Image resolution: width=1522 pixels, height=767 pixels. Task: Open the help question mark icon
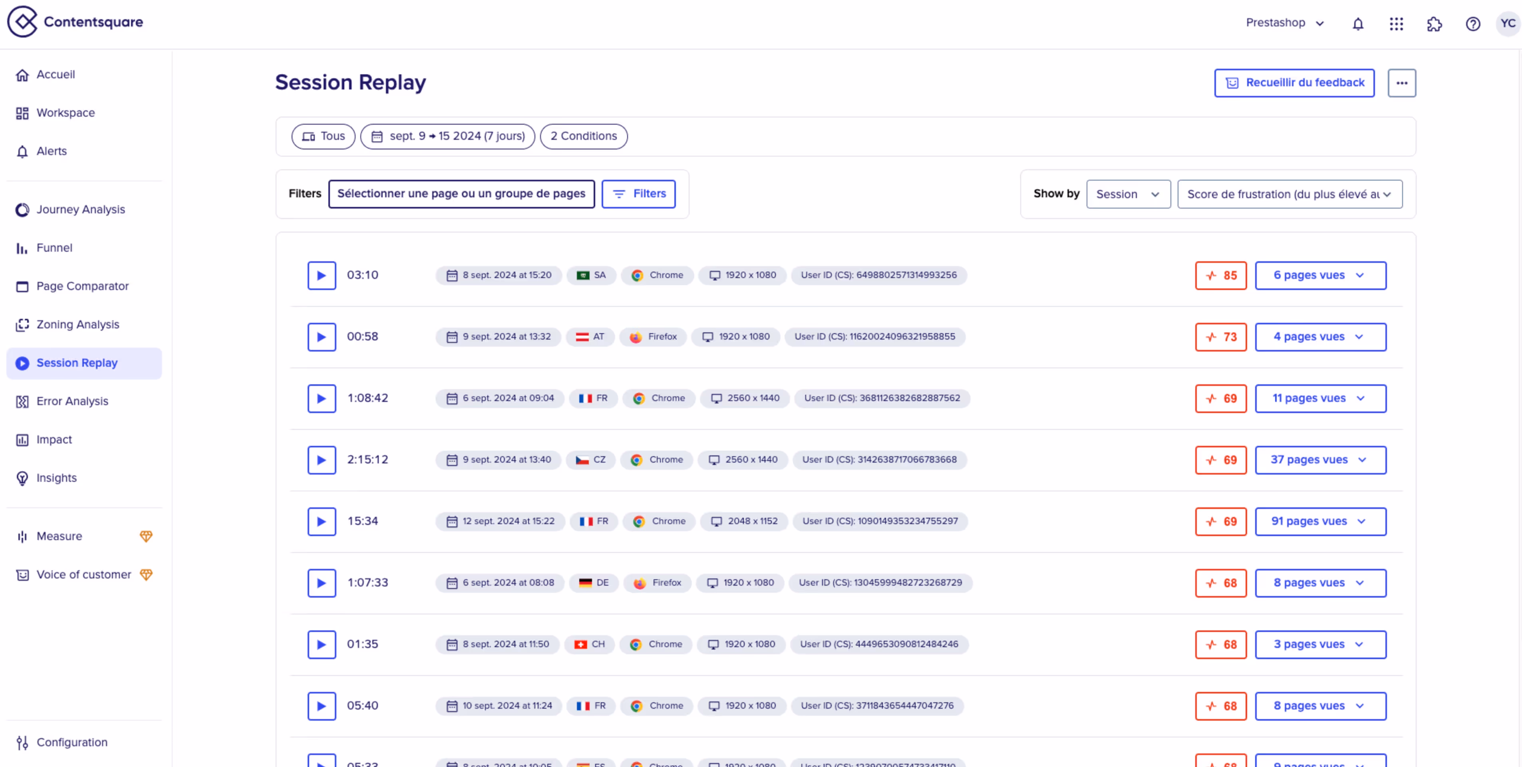coord(1472,24)
